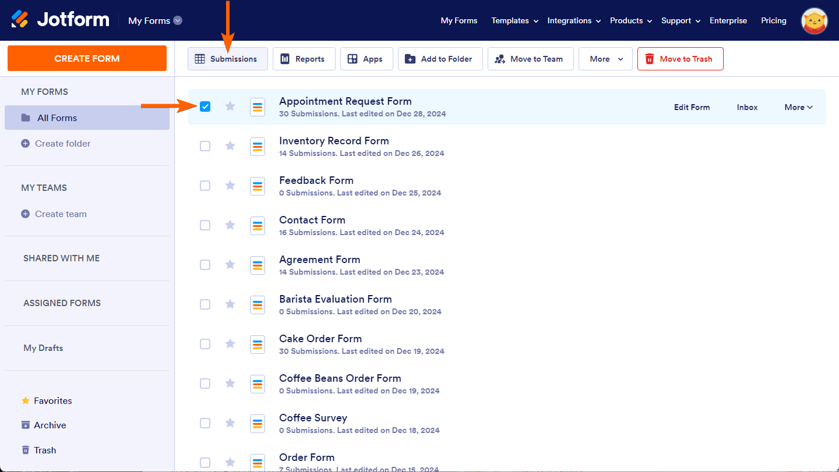The image size is (839, 472).
Task: Click Move to Team button
Action: 531,59
